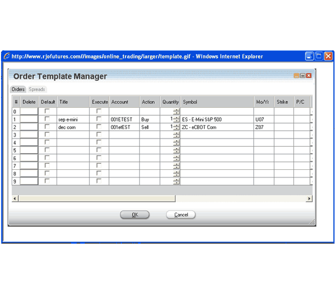
Task: Click the 'ZC - eCBOT Corn' symbol cell
Action: 217,127
